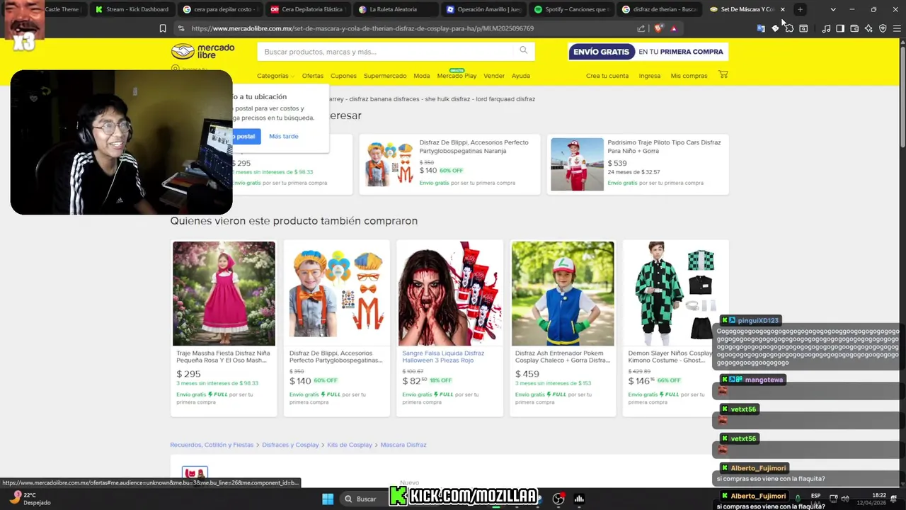Open the translate extension icon
The width and height of the screenshot is (906, 510).
[761, 28]
